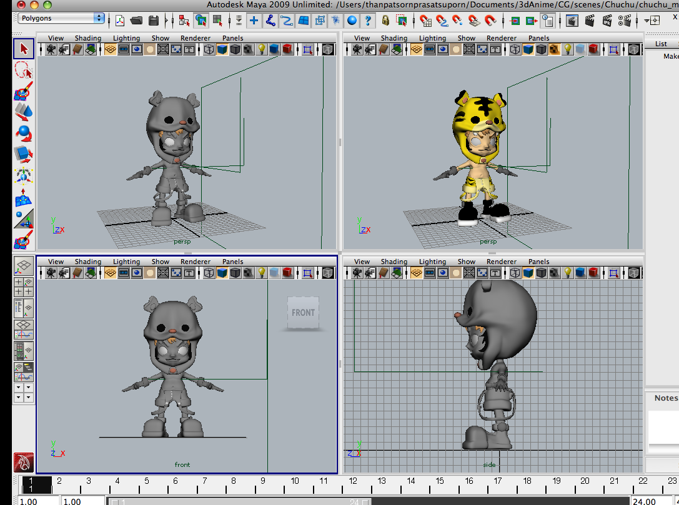Open the Panels menu in side viewport
This screenshot has height=505, width=679.
[x=538, y=262]
